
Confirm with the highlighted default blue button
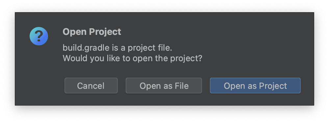255,86
